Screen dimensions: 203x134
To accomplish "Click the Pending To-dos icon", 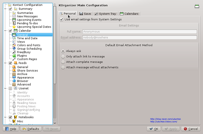I will (14, 23).
